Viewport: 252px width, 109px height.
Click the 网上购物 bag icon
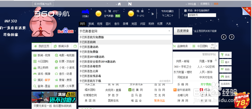coord(35,67)
